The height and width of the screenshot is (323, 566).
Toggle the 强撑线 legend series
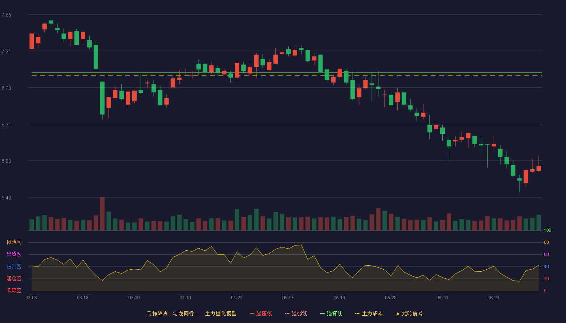tap(331, 313)
